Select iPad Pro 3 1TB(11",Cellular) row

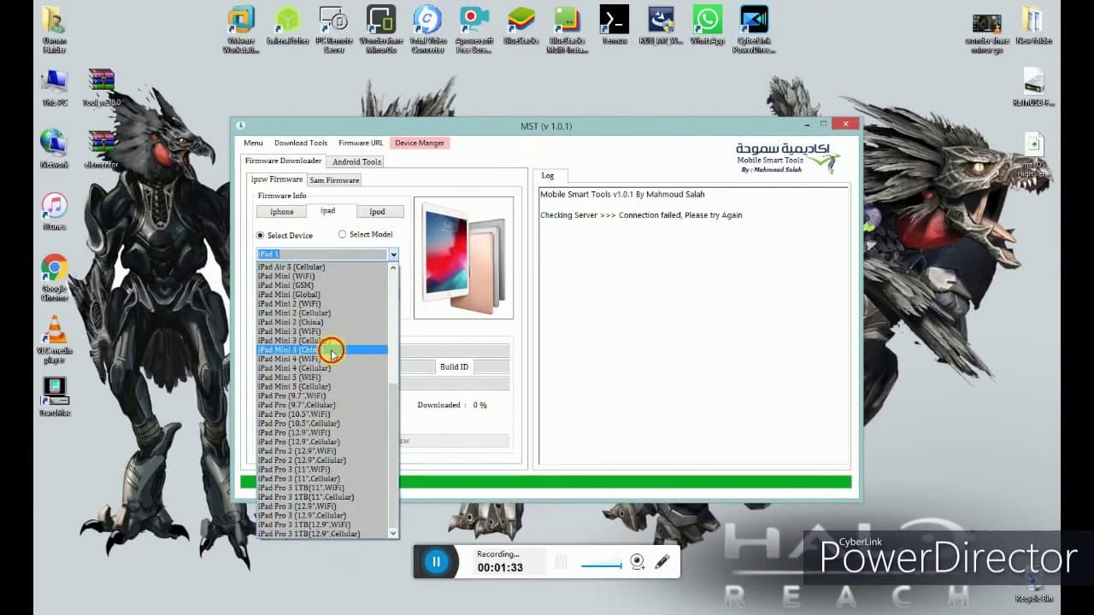(x=322, y=497)
